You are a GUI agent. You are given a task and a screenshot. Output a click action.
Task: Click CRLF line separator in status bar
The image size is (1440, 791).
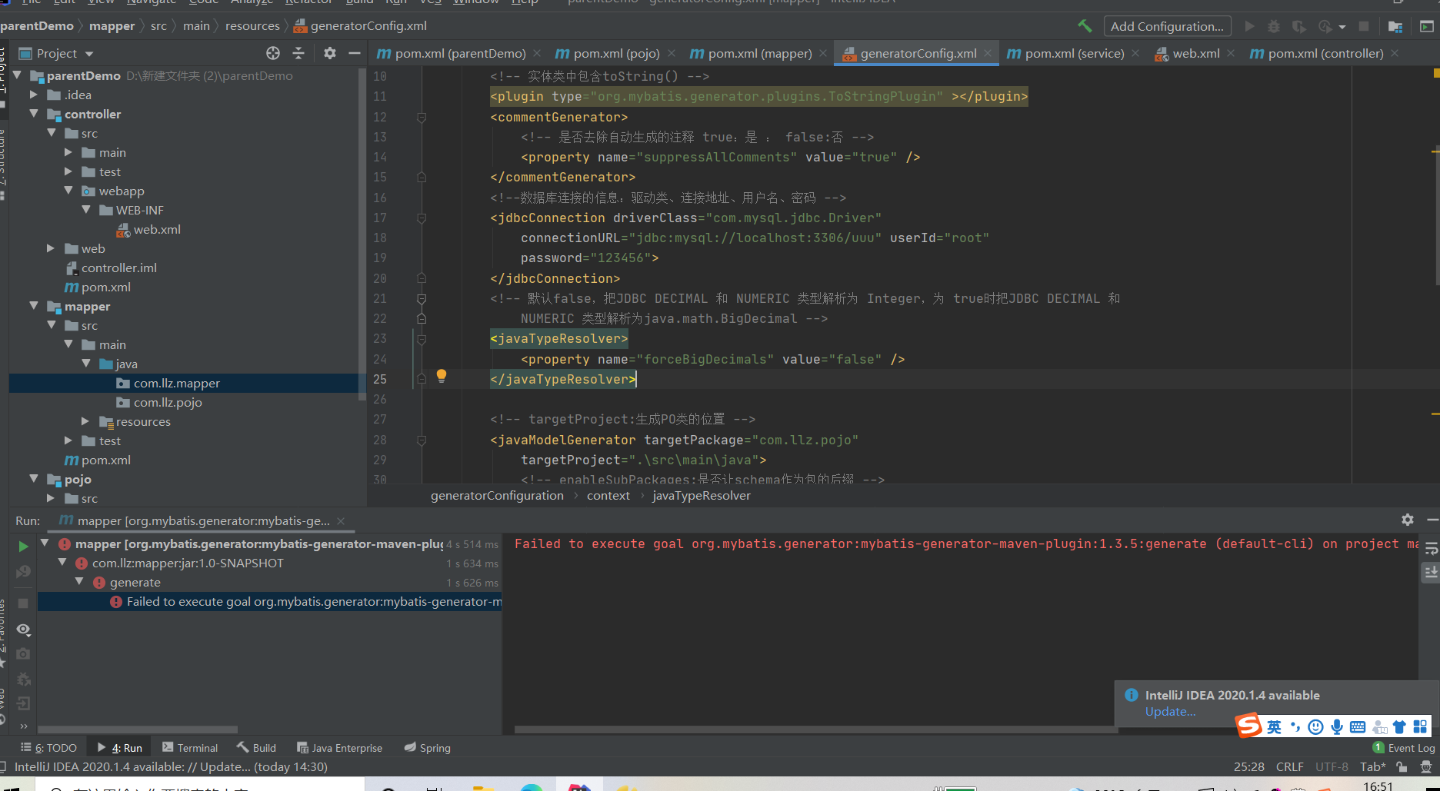pyautogui.click(x=1289, y=766)
